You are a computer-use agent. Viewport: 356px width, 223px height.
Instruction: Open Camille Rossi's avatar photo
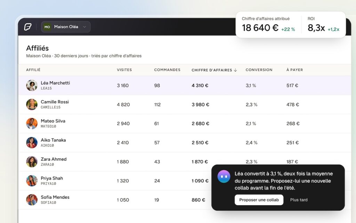click(x=32, y=105)
